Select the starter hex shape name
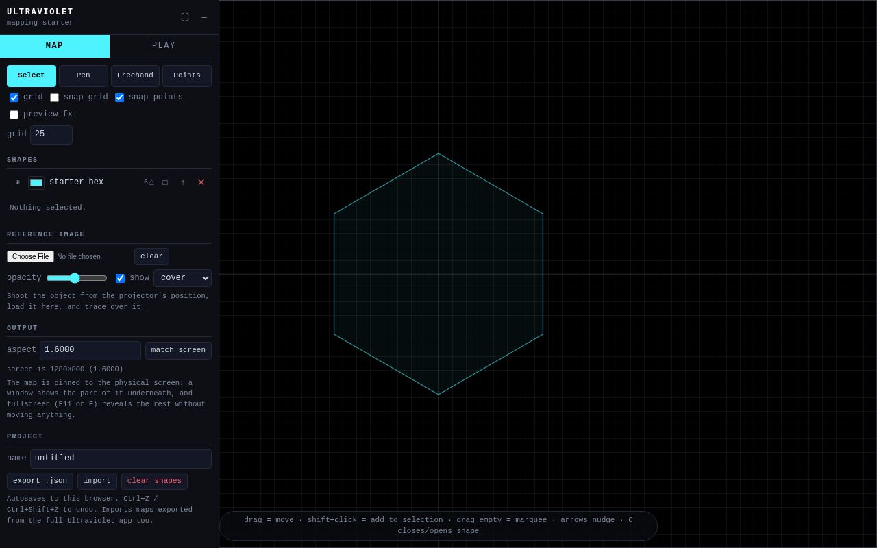877x548 pixels. [77, 182]
